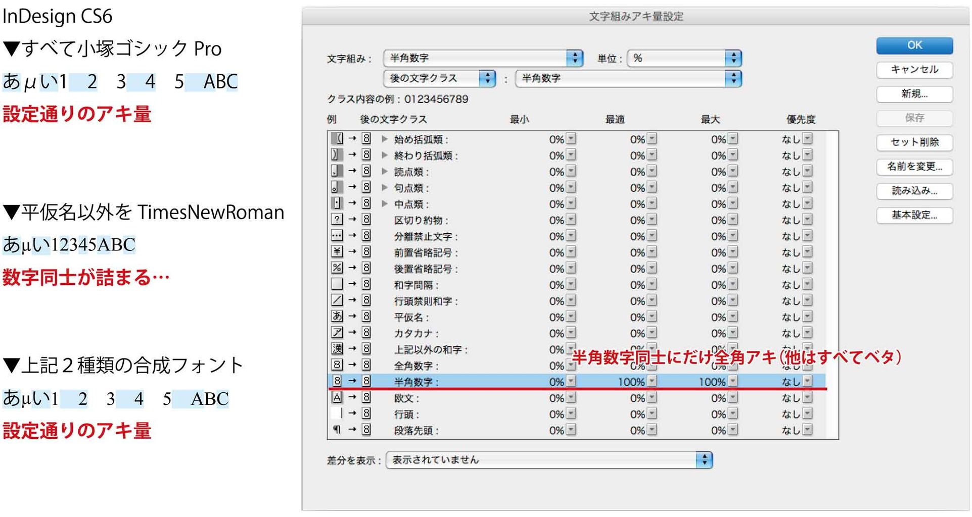The height and width of the screenshot is (517, 972).
Task: Open the 差分を表示 dropdown
Action: tap(549, 460)
